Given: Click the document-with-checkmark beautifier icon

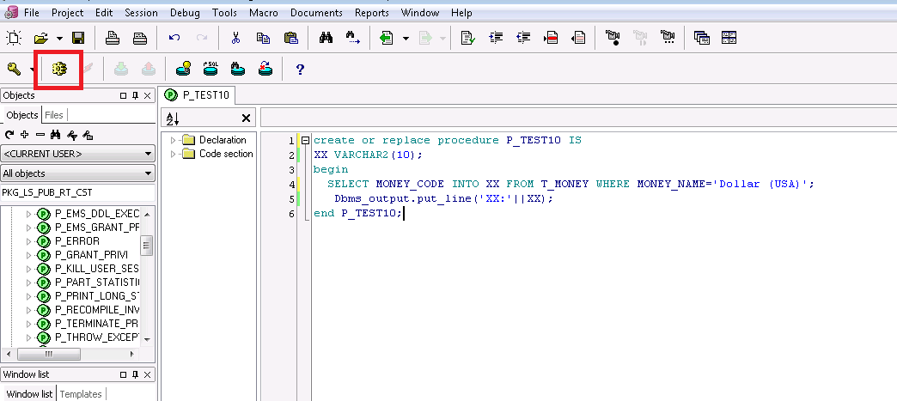Looking at the screenshot, I should pos(468,39).
